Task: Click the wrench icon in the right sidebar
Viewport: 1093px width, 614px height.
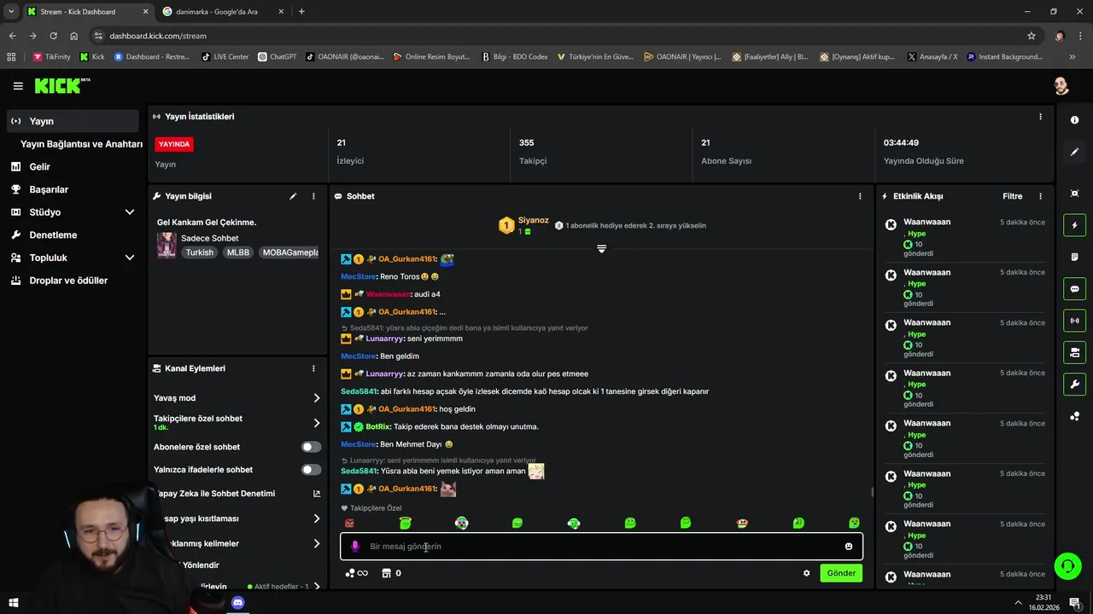Action: point(1074,384)
